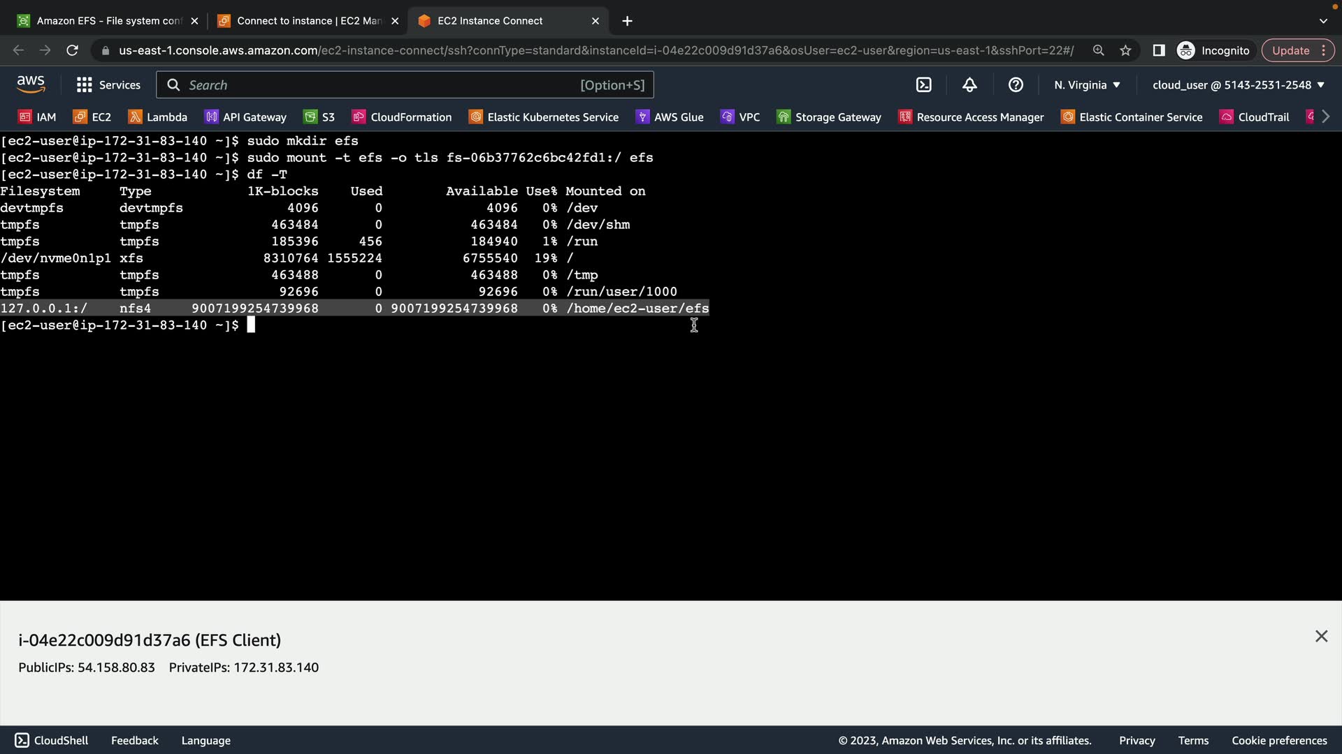Viewport: 1342px width, 754px height.
Task: Open the notifications bell
Action: pyautogui.click(x=969, y=85)
